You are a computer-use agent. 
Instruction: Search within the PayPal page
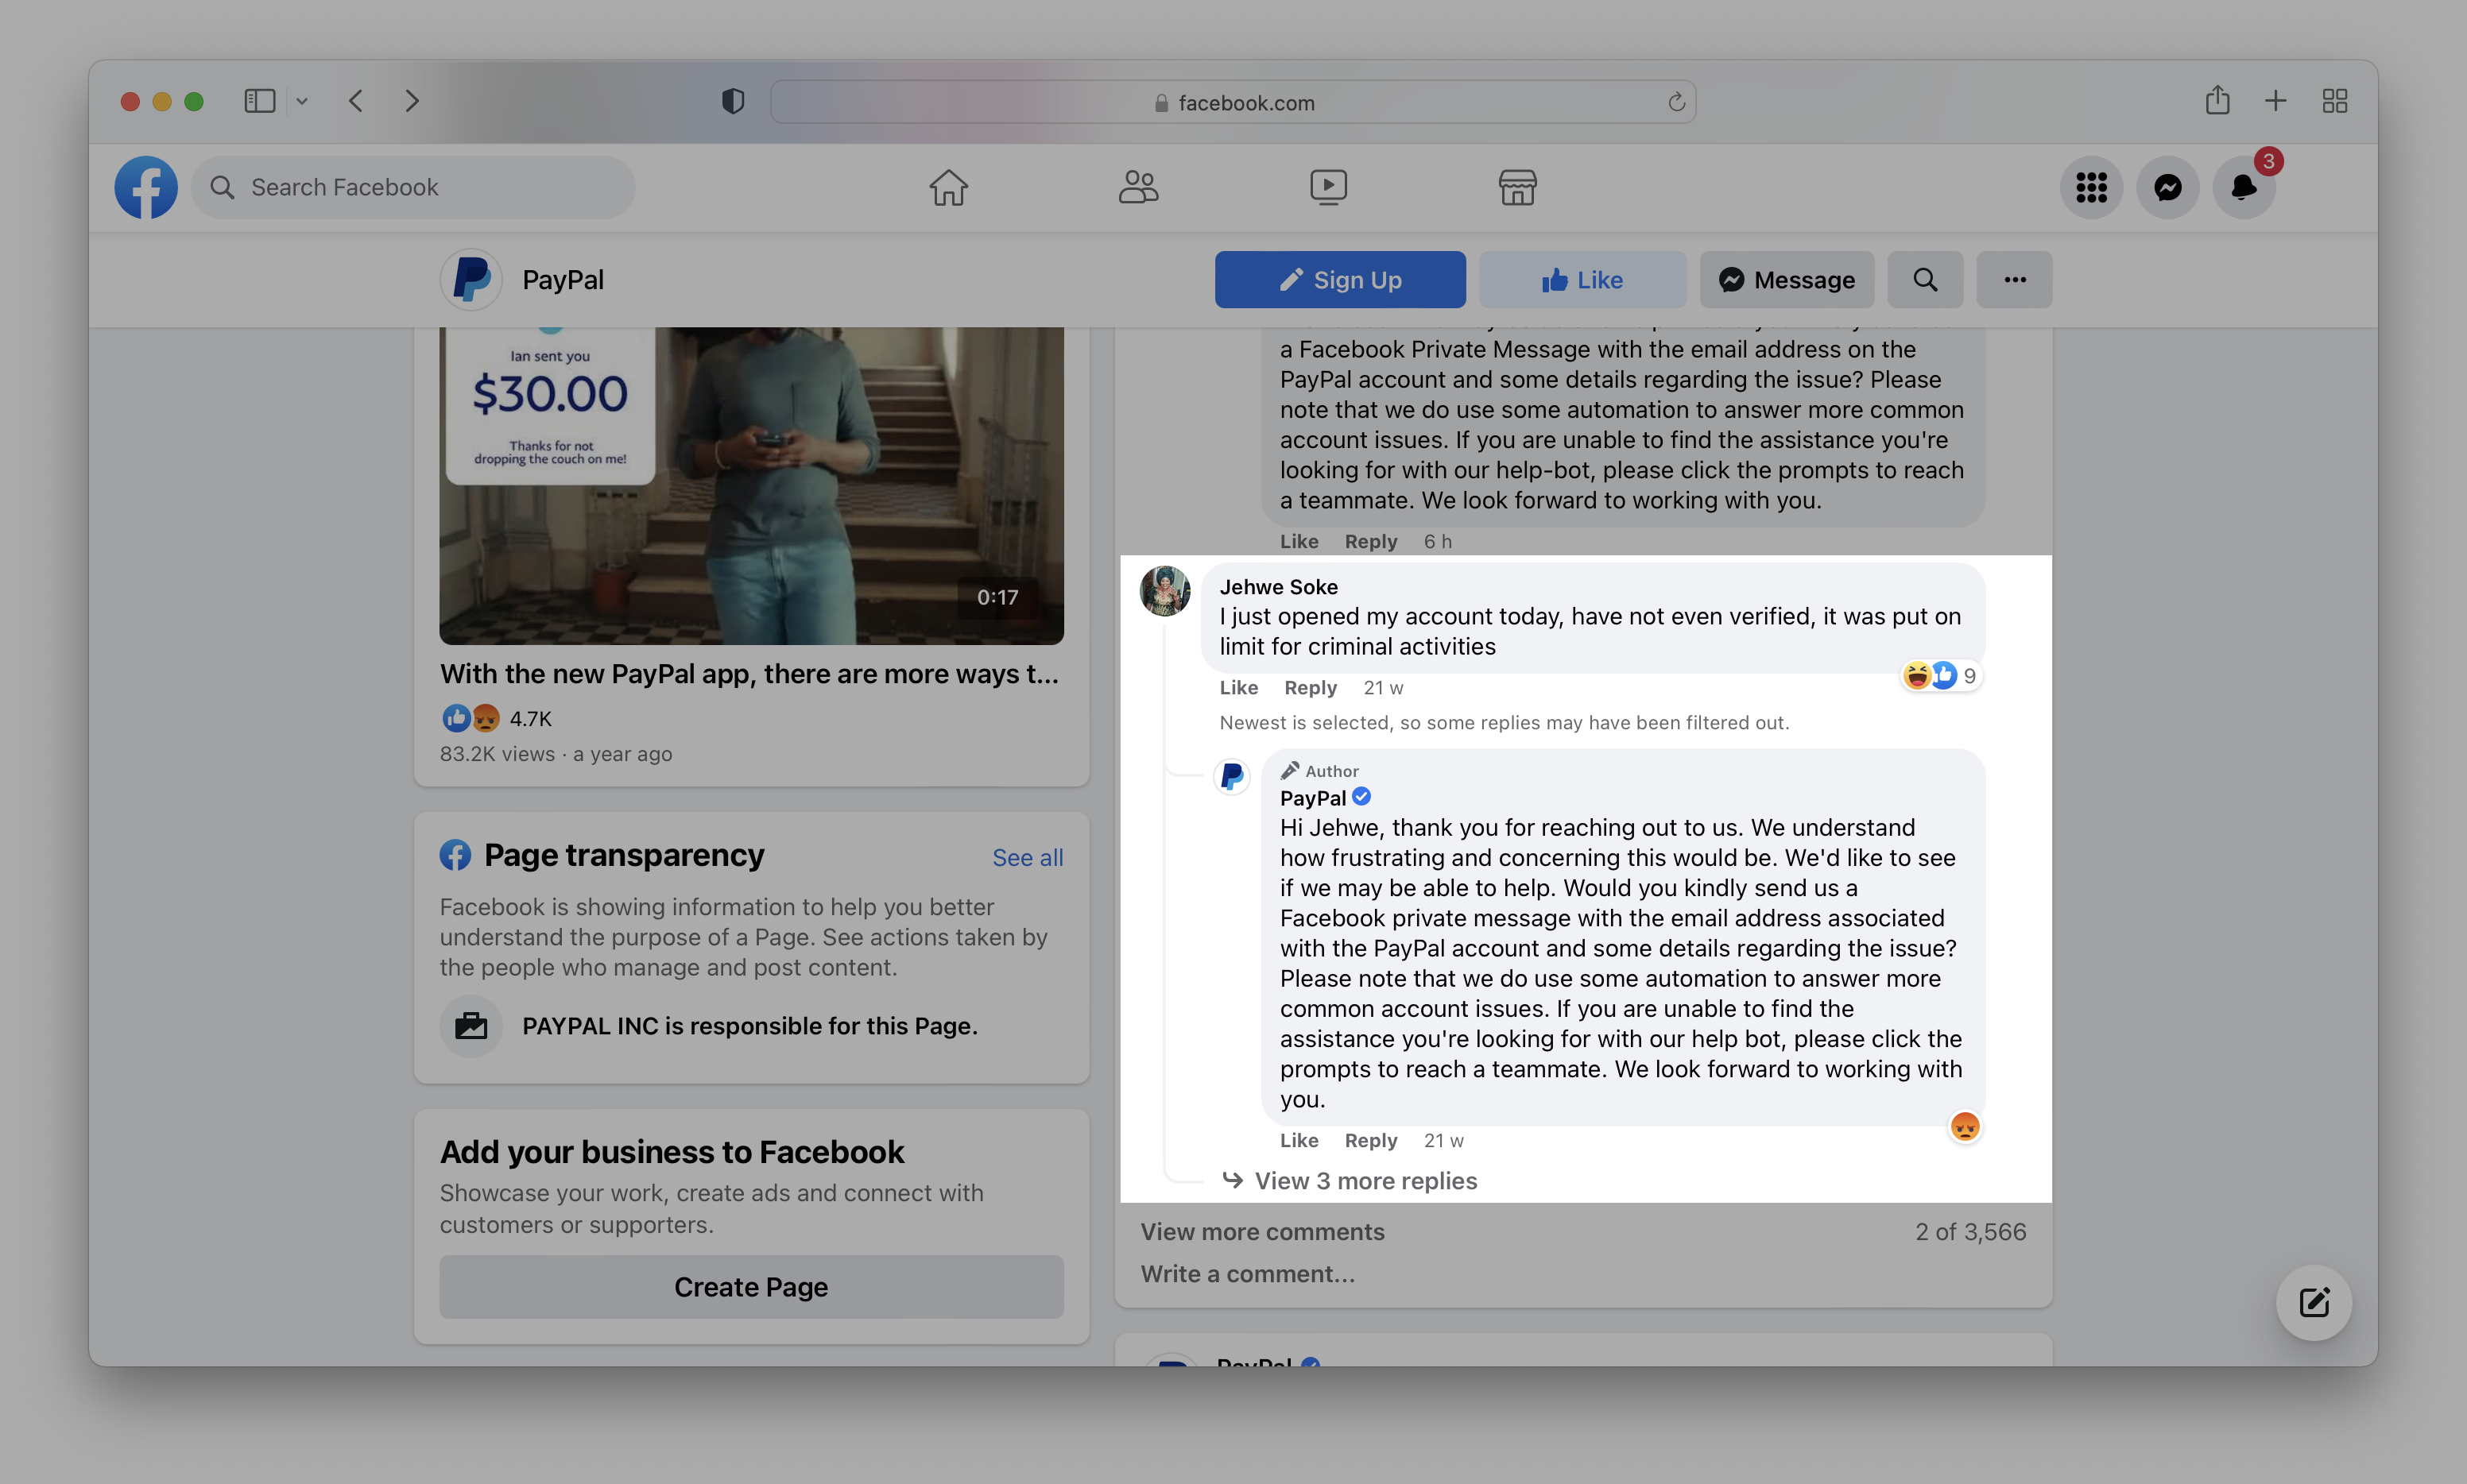[1925, 280]
